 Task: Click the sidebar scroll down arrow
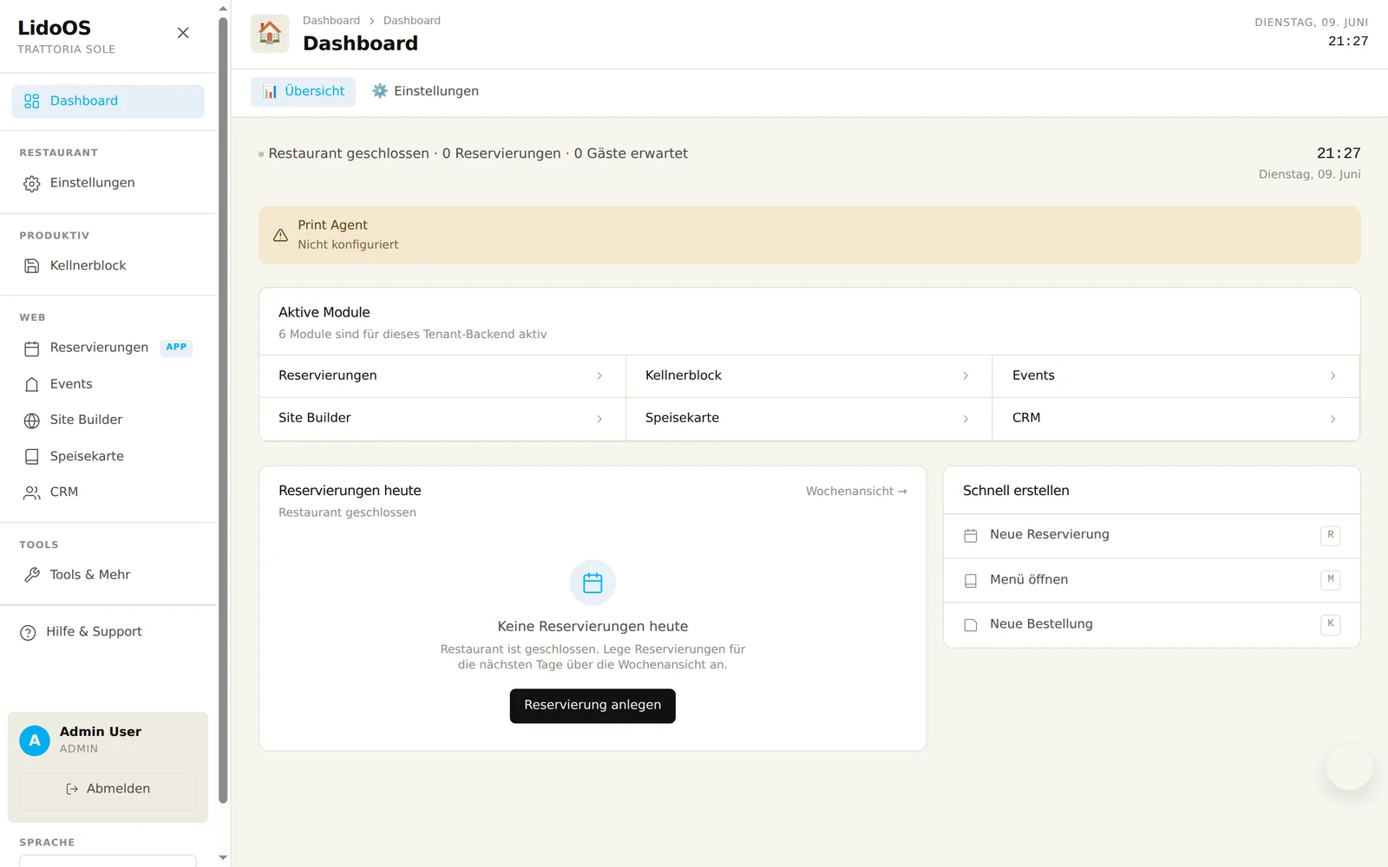(x=223, y=857)
